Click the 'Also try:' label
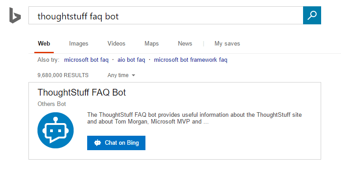The width and height of the screenshot is (341, 170). pos(48,60)
